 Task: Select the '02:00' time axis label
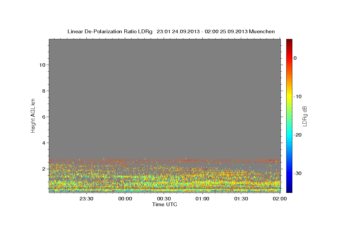click(x=280, y=199)
